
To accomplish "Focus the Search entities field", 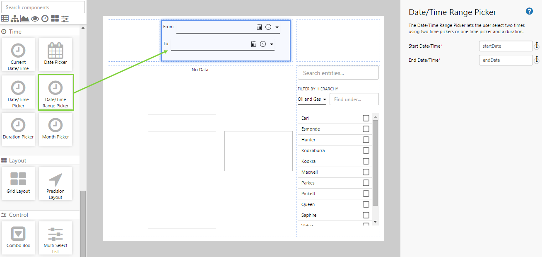I will 338,73.
